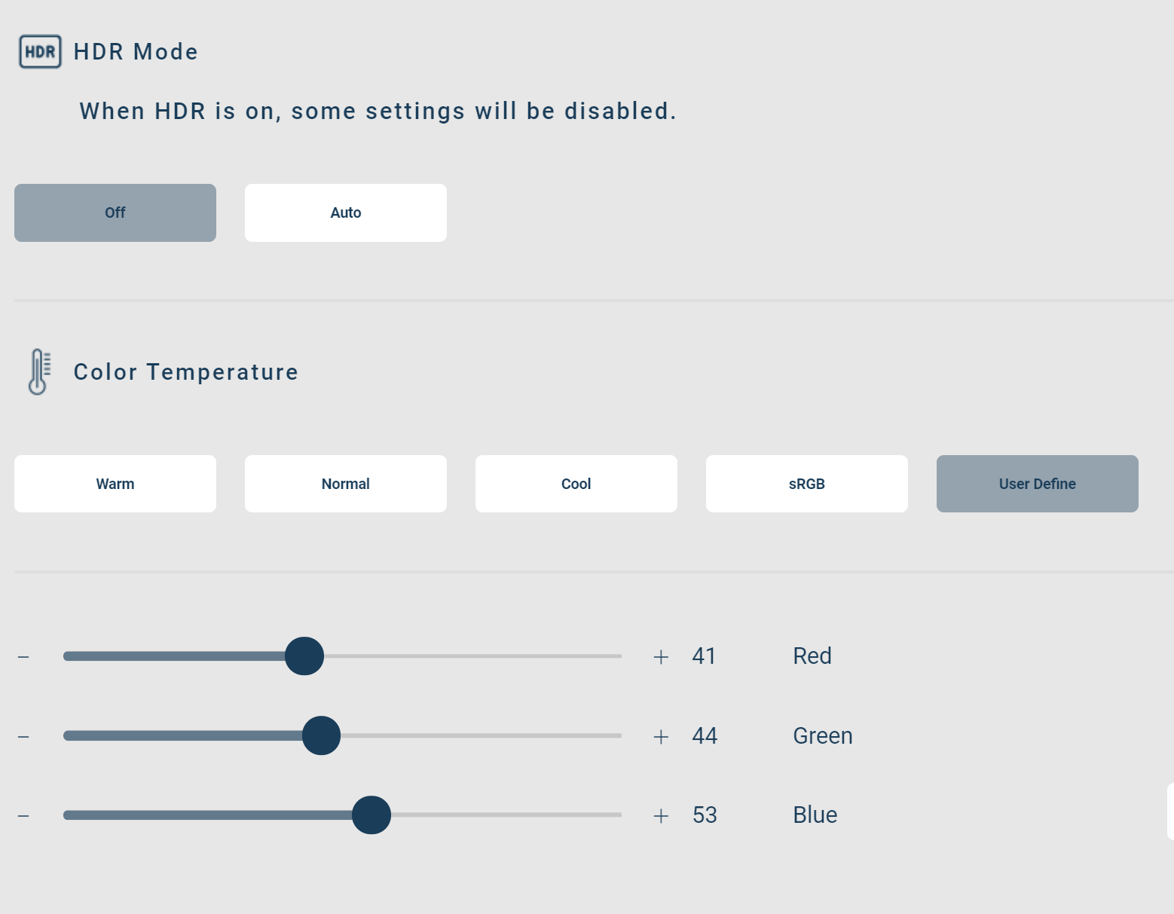Select User Define color temperature
This screenshot has width=1174, height=914.
(1038, 484)
